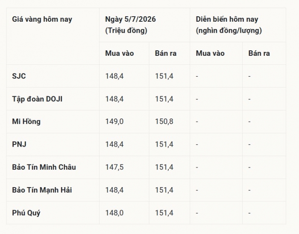
Task: Click the 'Giá vàng hôm nay' header cell
Action: click(42, 19)
